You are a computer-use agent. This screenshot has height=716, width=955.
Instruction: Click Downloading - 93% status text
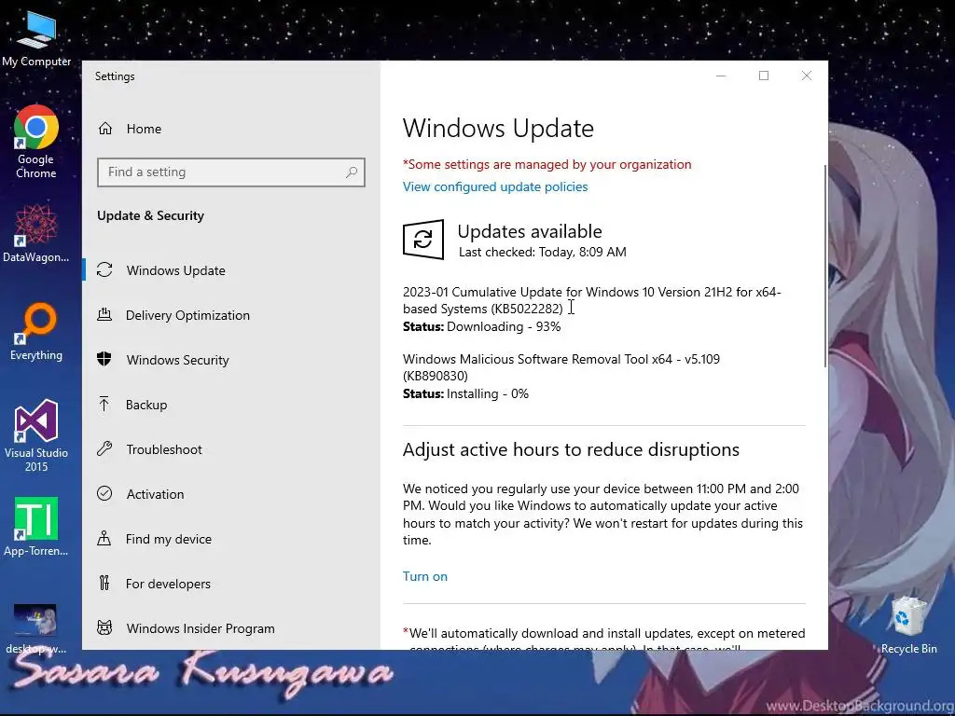pos(504,326)
